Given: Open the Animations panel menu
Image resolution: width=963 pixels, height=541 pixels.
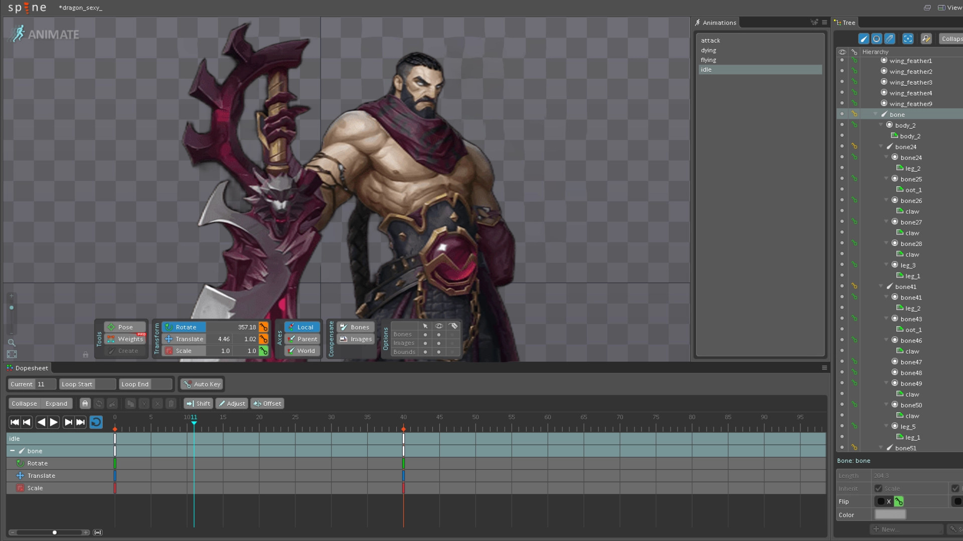Looking at the screenshot, I should pyautogui.click(x=825, y=23).
